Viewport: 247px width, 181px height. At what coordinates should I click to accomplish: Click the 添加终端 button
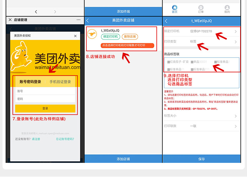[123, 12]
